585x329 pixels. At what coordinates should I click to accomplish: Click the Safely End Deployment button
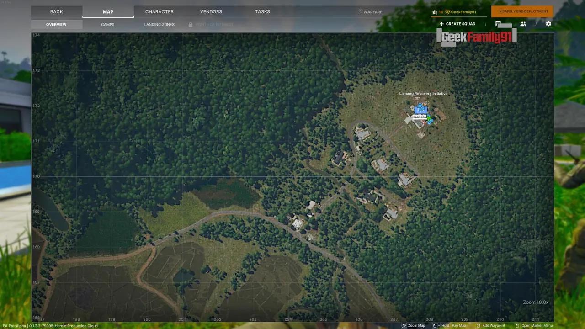click(x=522, y=11)
